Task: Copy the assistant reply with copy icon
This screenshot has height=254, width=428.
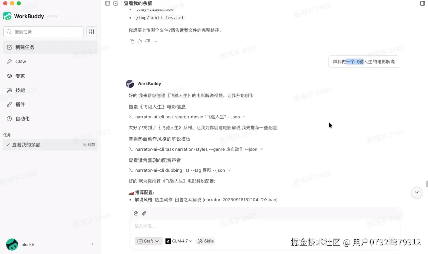Action: point(132,41)
